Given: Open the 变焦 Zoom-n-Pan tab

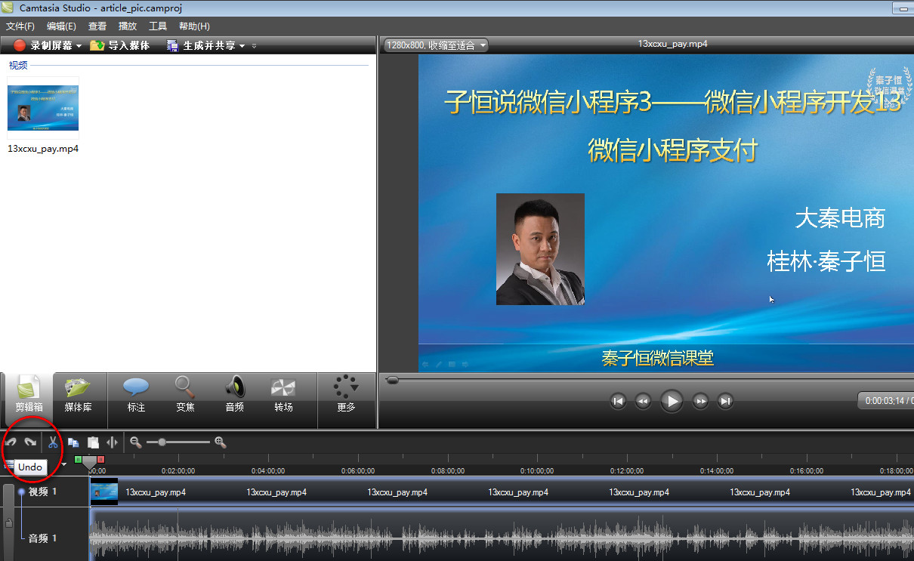Looking at the screenshot, I should (185, 395).
